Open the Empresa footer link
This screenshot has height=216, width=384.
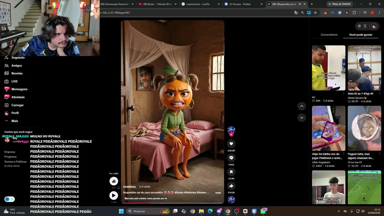(10, 152)
